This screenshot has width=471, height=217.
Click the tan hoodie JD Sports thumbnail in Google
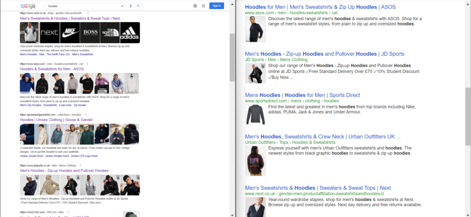(50, 185)
